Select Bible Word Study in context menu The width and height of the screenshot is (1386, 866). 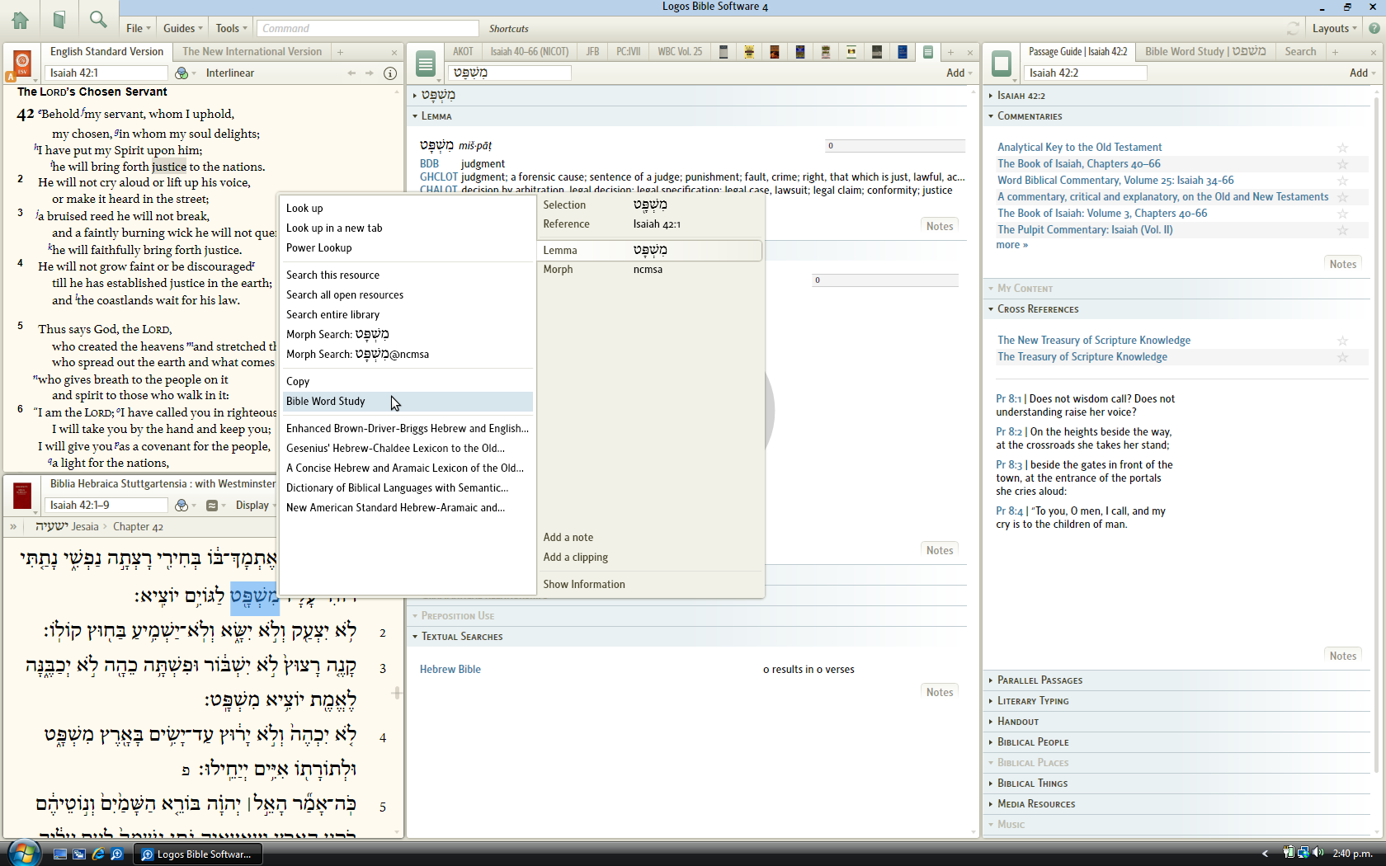coord(407,402)
